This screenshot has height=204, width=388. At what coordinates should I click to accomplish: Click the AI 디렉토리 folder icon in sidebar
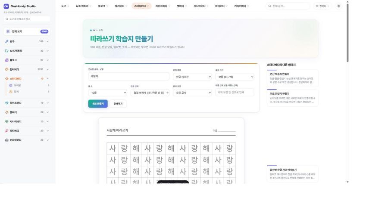pos(6,51)
